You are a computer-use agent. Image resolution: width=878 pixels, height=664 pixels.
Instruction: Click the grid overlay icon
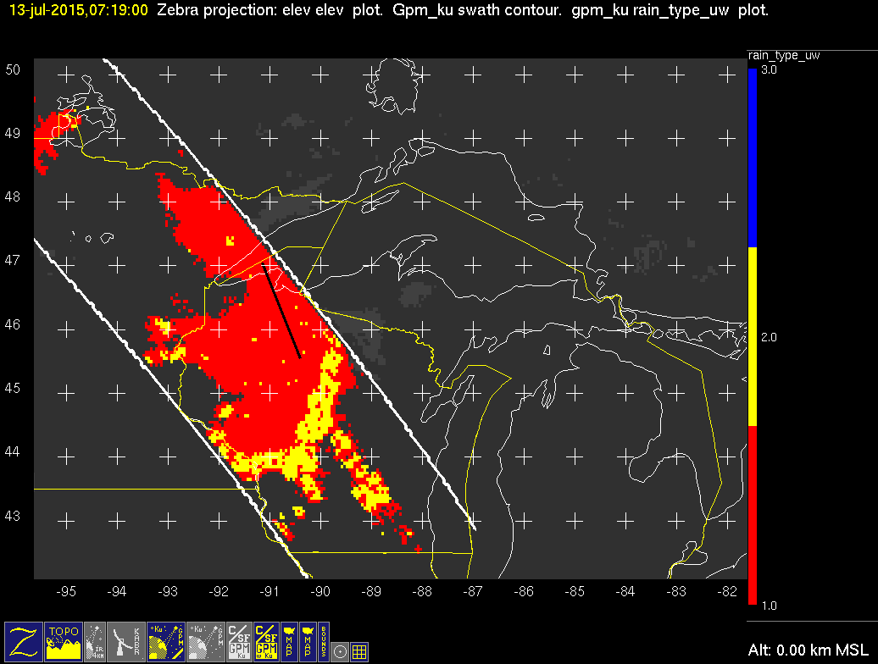click(359, 651)
